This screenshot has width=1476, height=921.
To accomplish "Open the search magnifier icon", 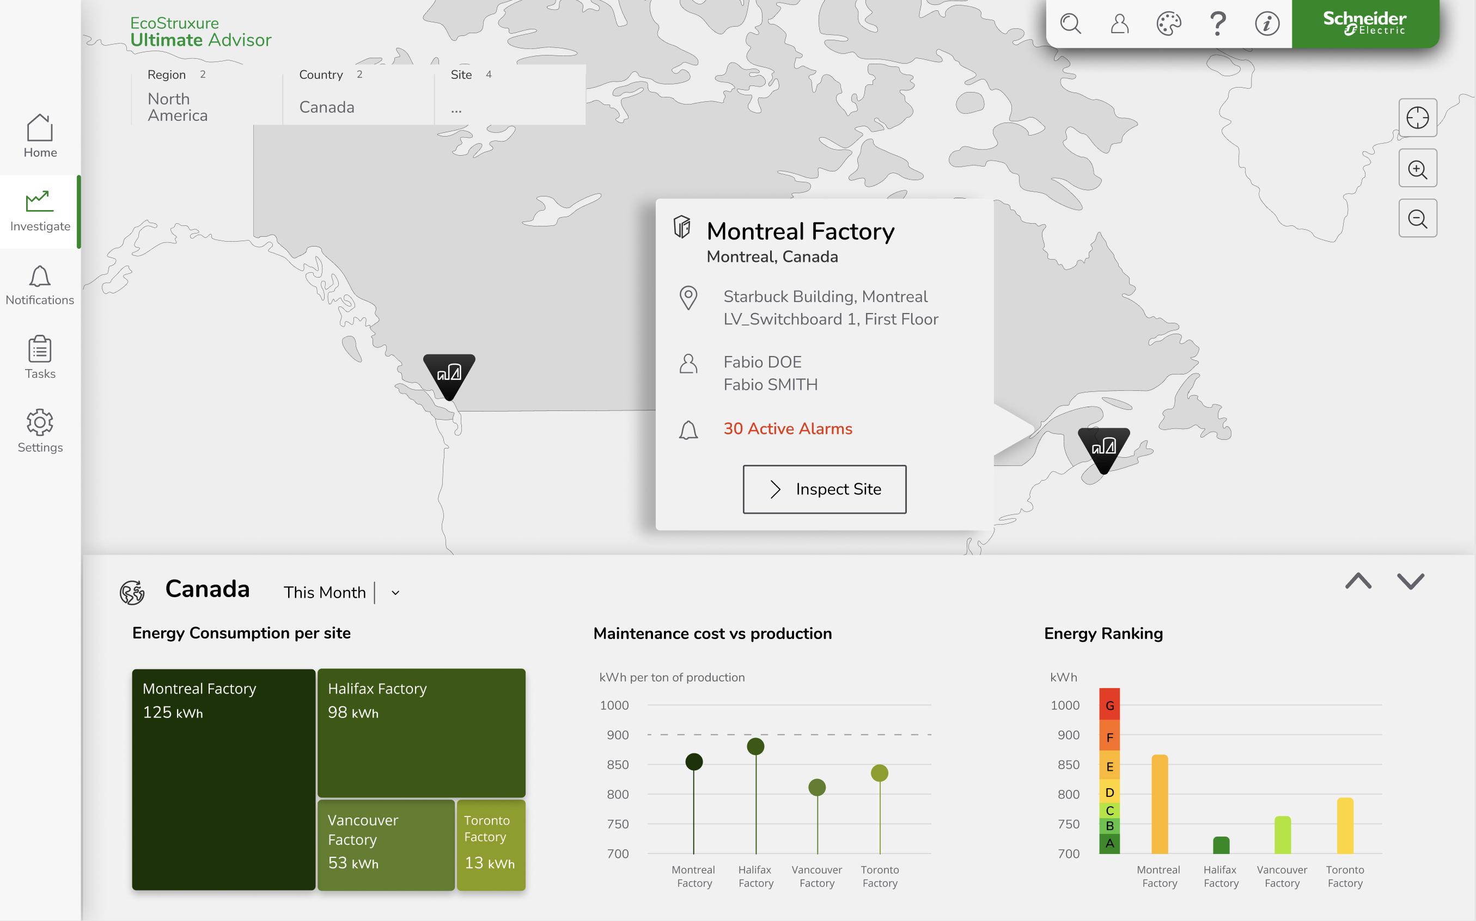I will [x=1071, y=24].
